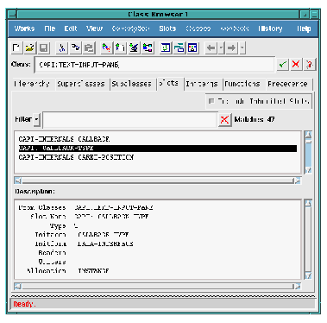327x323 pixels.
Task: Open the Help menu
Action: [304, 28]
